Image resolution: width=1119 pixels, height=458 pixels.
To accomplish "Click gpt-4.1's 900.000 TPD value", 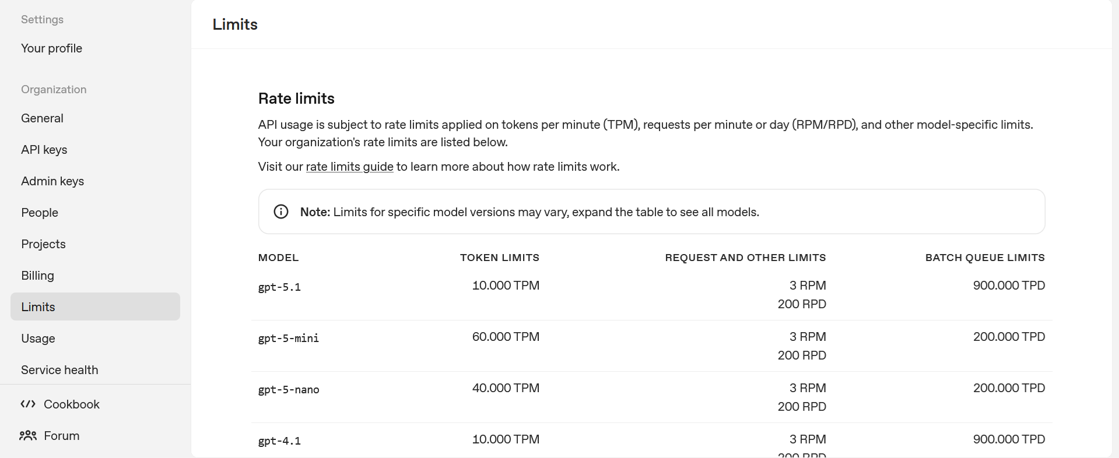I will [x=1009, y=439].
